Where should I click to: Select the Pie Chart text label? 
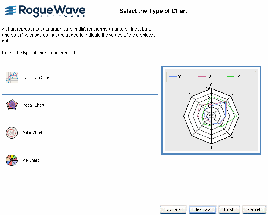[x=31, y=160]
